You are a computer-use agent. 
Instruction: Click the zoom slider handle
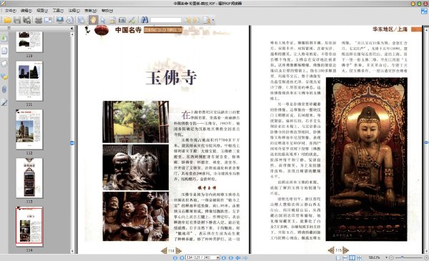402,257
